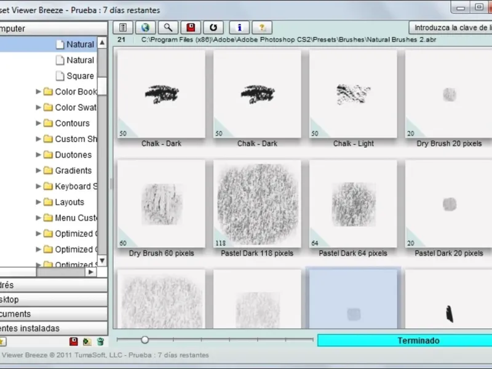Viewport: 492px width, 369px height.
Task: Click the magnifying glass search icon
Action: pyautogui.click(x=167, y=28)
